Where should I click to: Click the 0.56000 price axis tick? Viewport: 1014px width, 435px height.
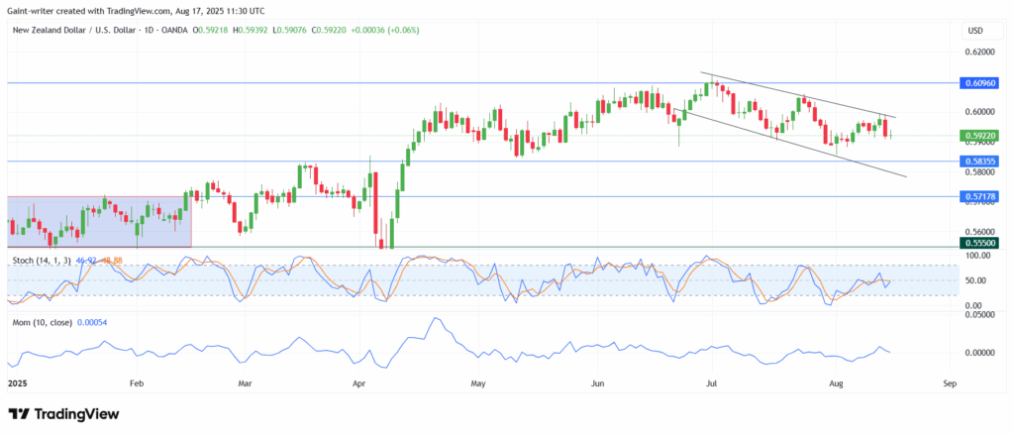(x=979, y=231)
